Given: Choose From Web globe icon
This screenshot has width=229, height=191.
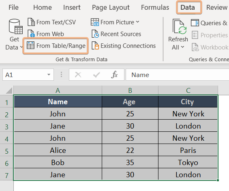Looking at the screenshot, I should point(31,34).
